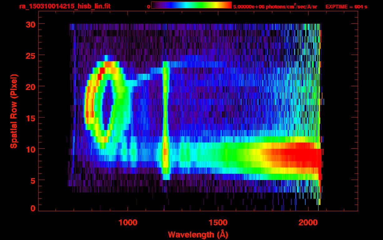Click the y-axis tick label 10
The image size is (383, 240).
pos(31,149)
